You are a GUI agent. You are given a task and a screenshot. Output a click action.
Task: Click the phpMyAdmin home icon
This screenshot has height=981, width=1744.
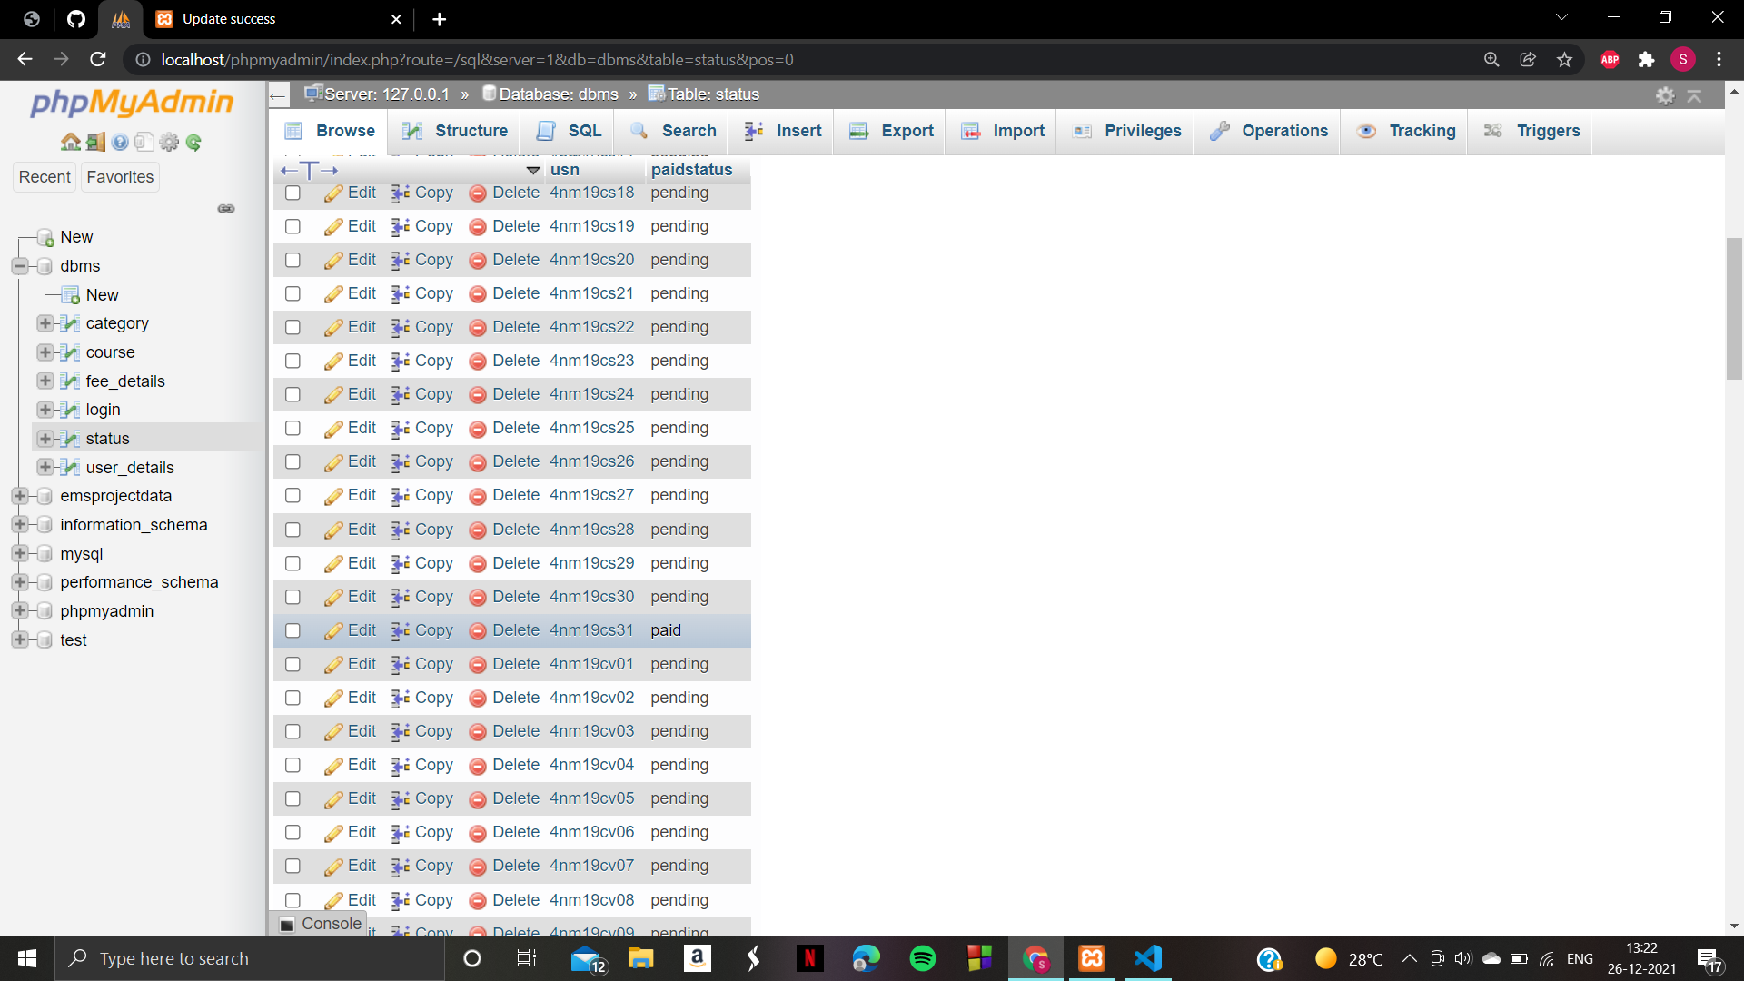[x=70, y=143]
